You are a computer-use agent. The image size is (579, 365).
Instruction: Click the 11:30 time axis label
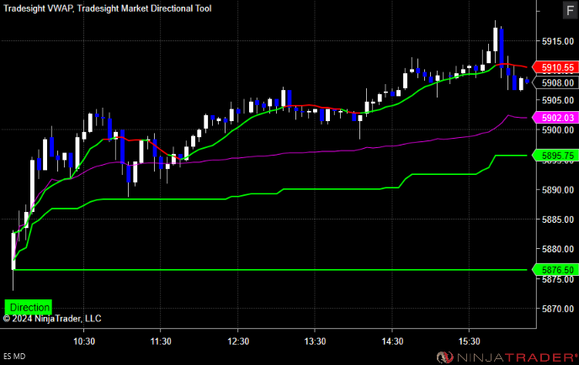click(161, 341)
